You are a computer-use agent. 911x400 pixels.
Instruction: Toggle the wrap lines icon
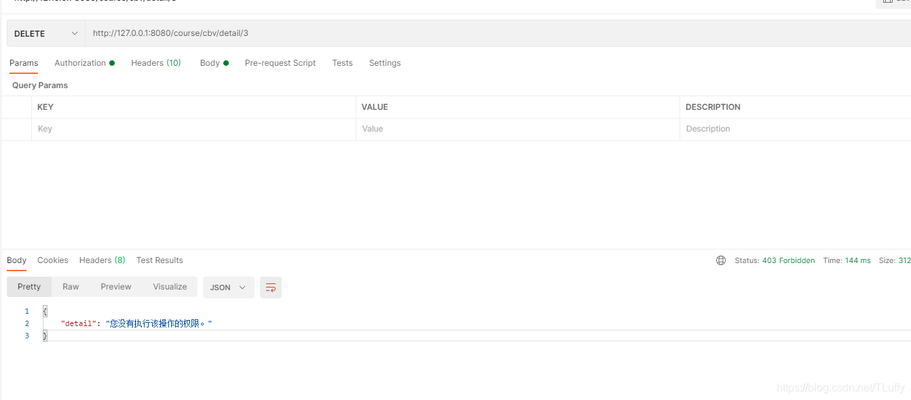coord(271,287)
